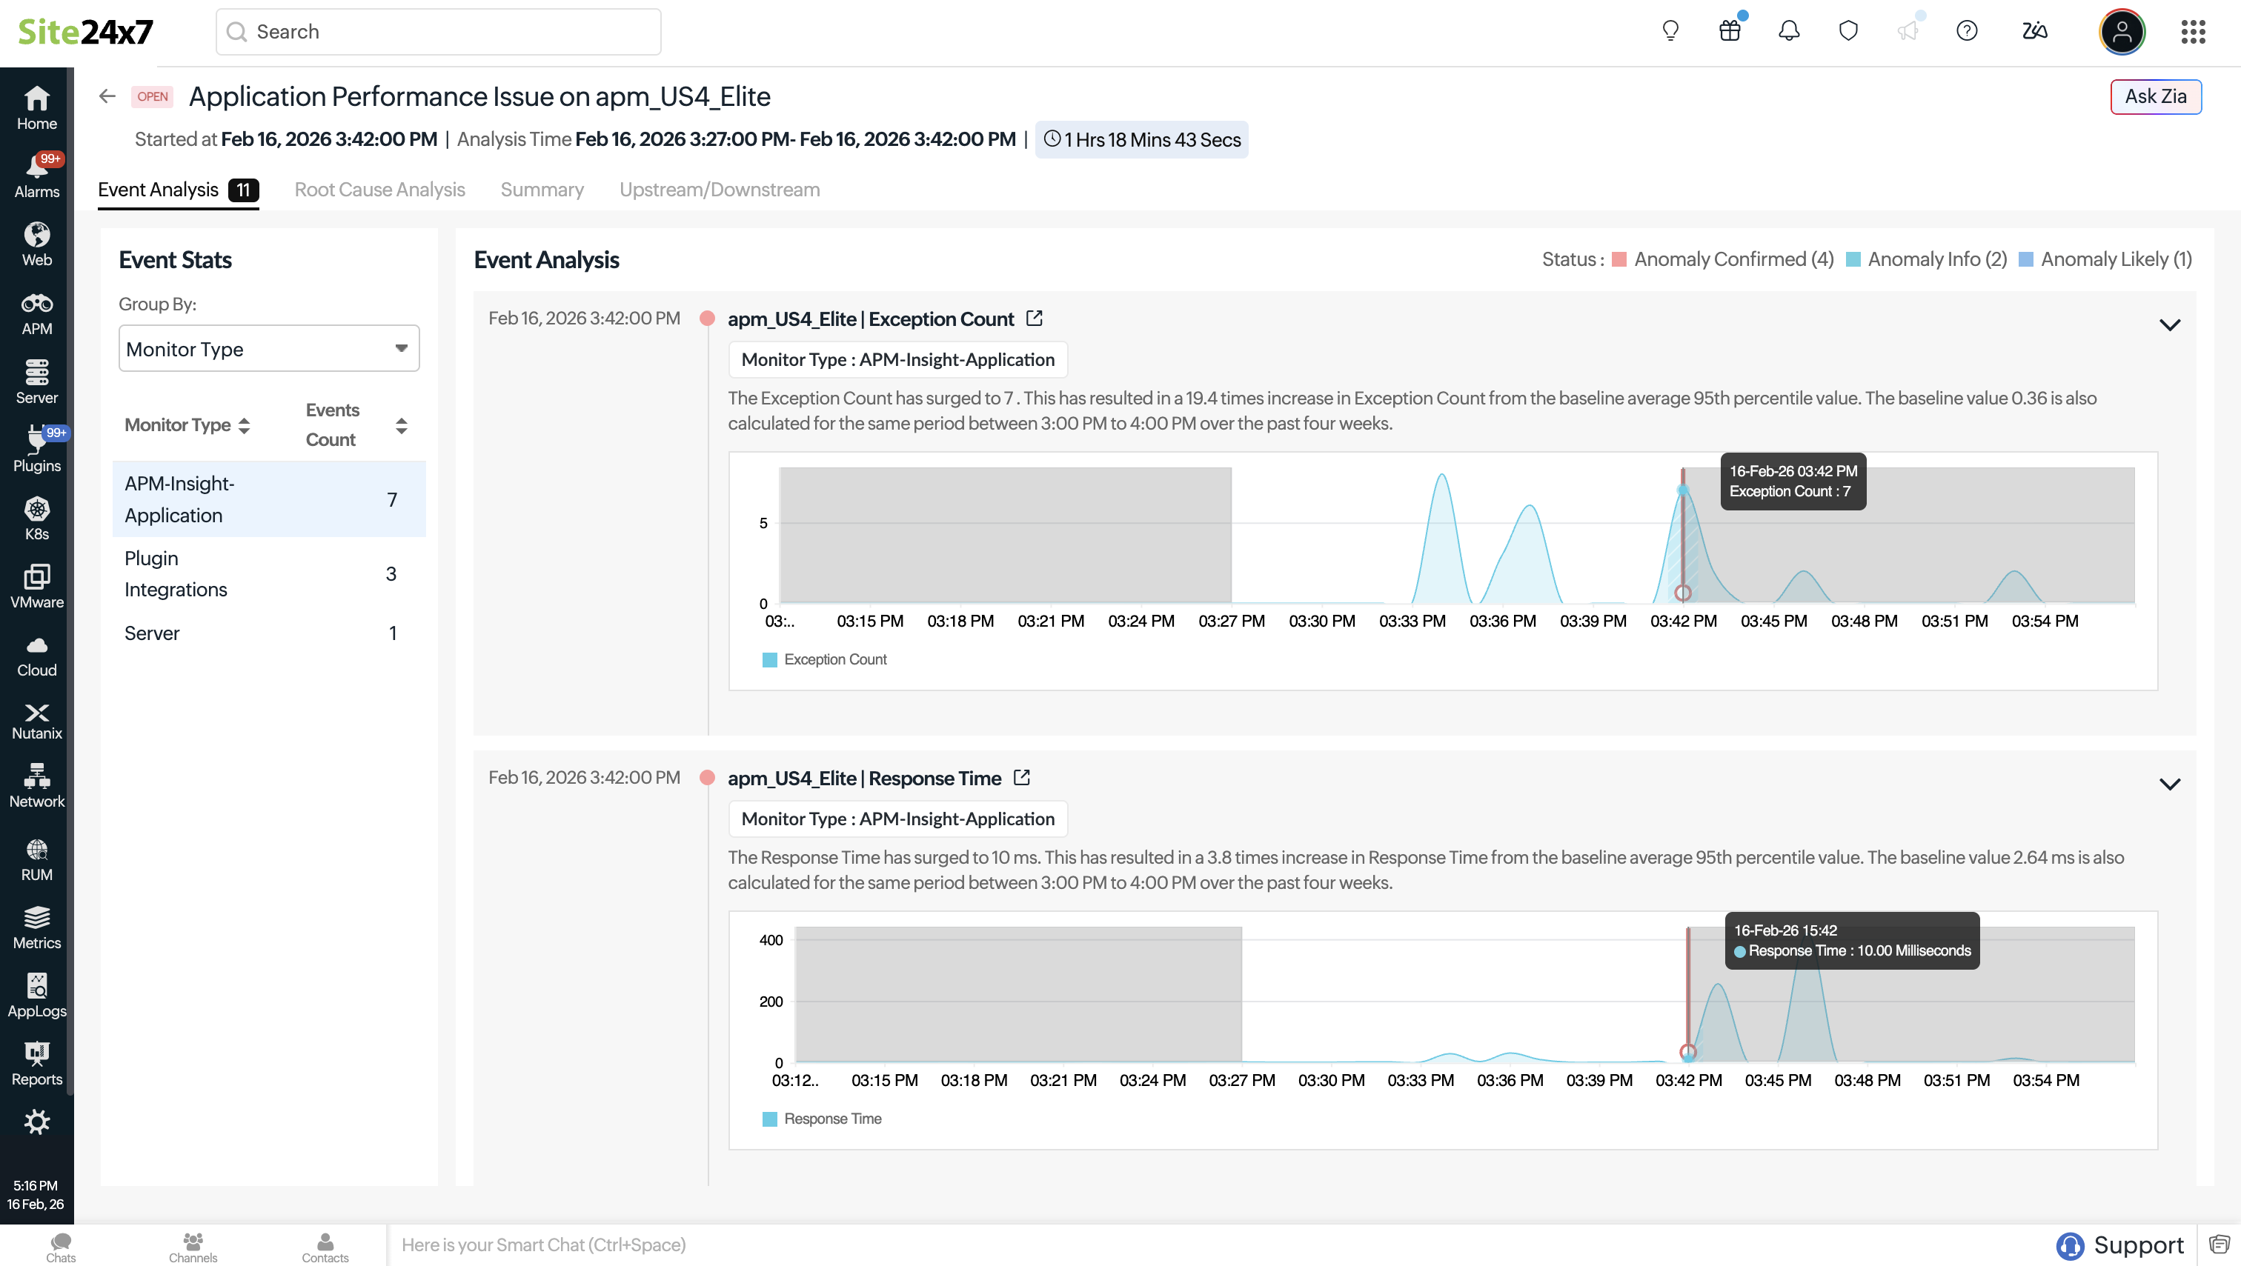The width and height of the screenshot is (2241, 1266).
Task: Collapse the Exception Count event chevron
Action: click(2170, 325)
